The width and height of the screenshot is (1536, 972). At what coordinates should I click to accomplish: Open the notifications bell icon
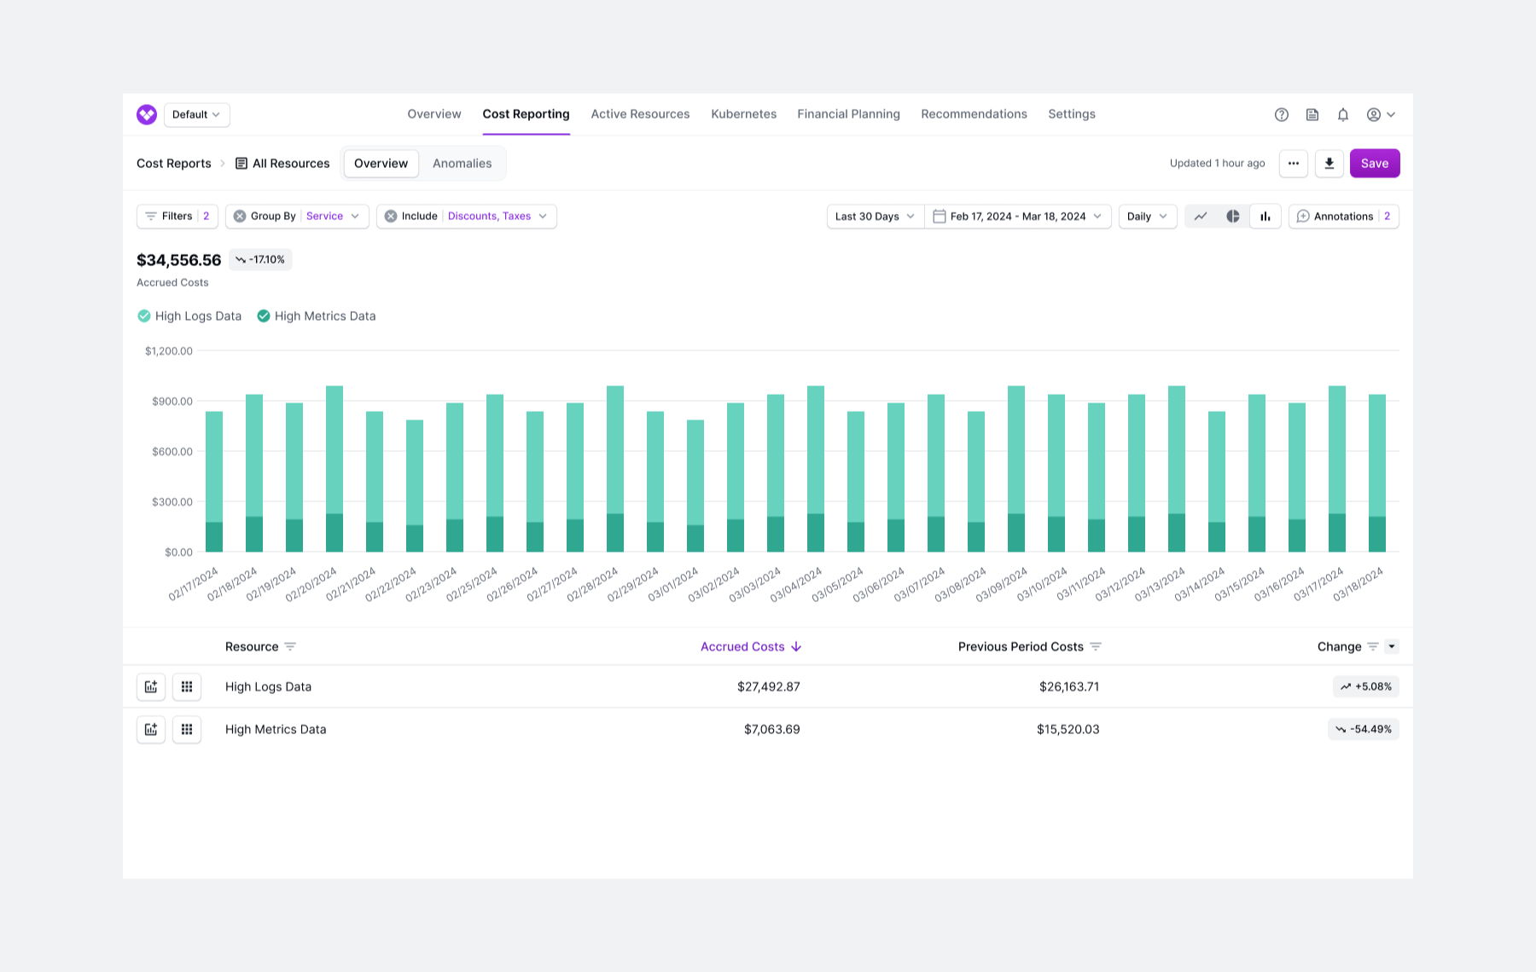point(1342,114)
